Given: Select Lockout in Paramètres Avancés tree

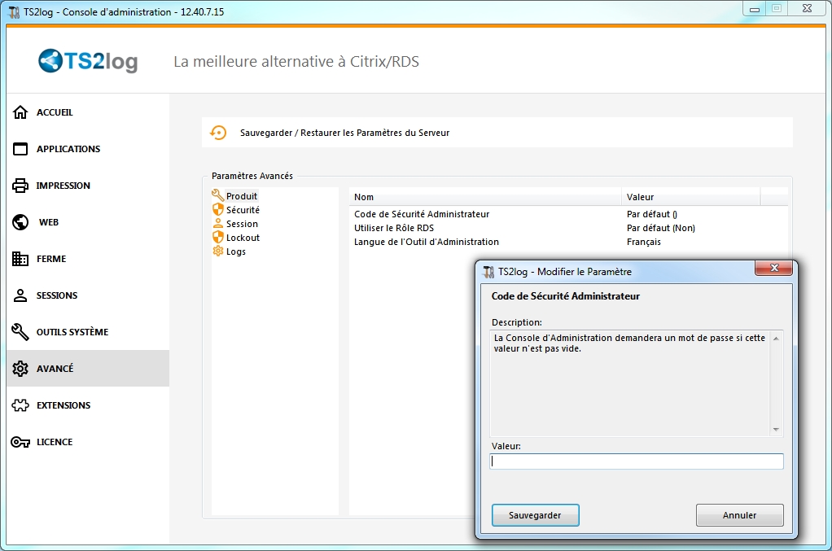Looking at the screenshot, I should click(x=243, y=238).
